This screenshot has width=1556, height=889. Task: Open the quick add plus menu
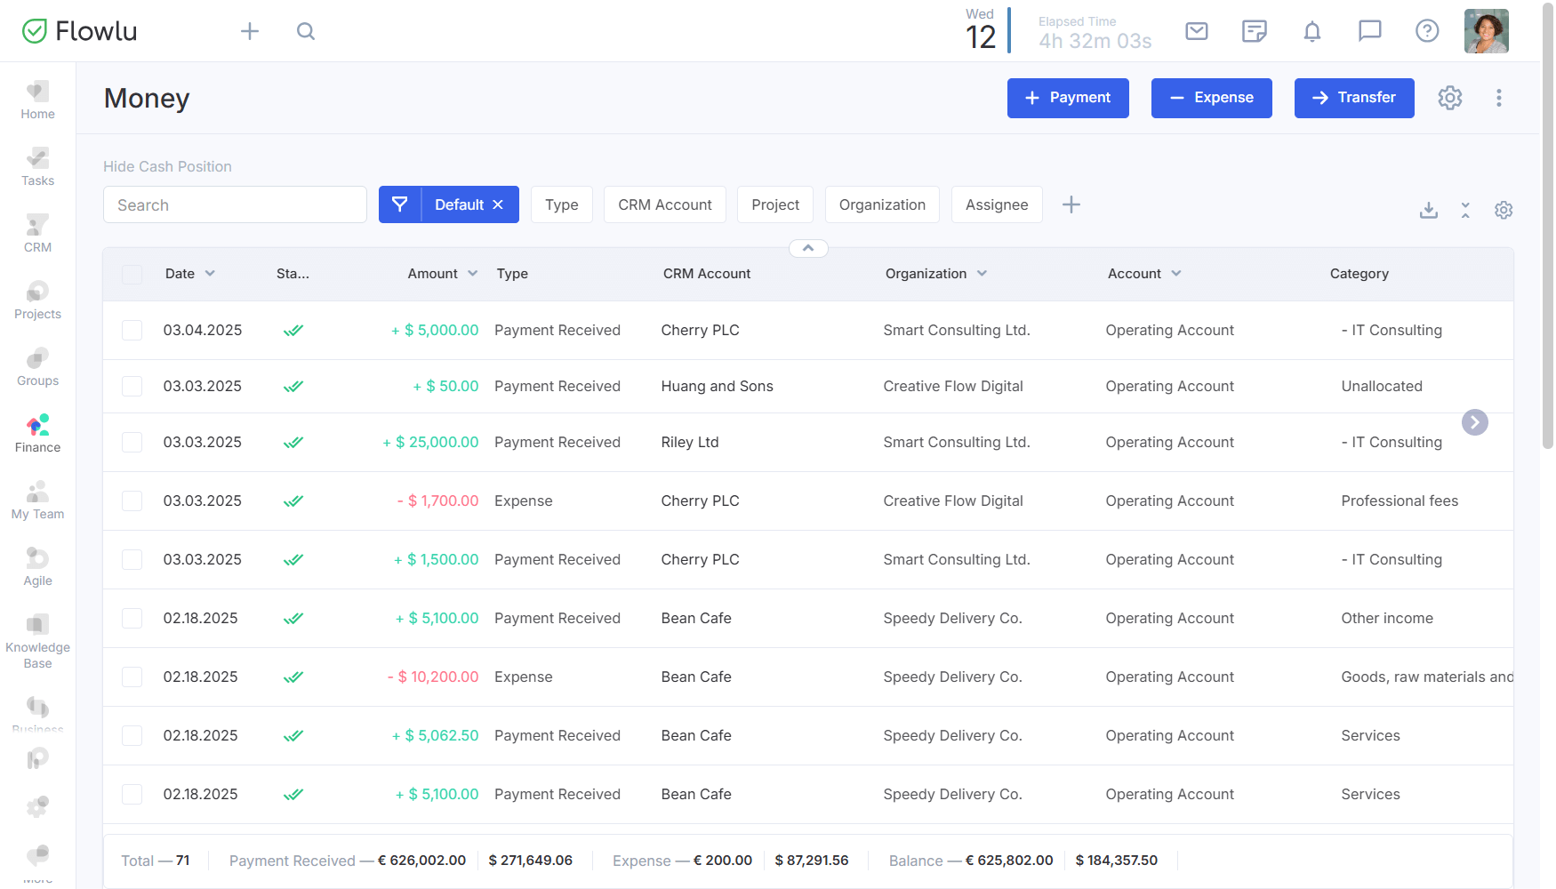click(x=250, y=31)
